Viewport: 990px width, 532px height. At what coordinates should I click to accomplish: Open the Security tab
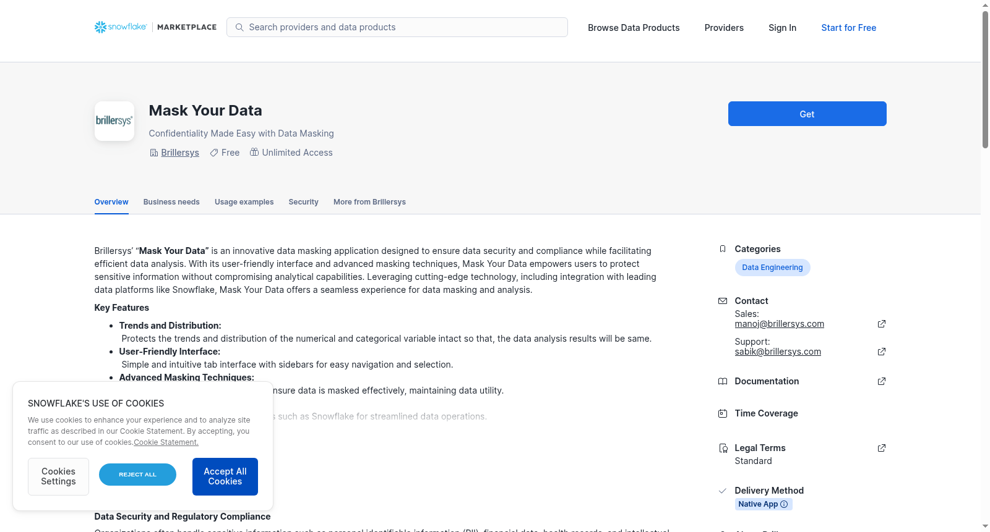303,202
